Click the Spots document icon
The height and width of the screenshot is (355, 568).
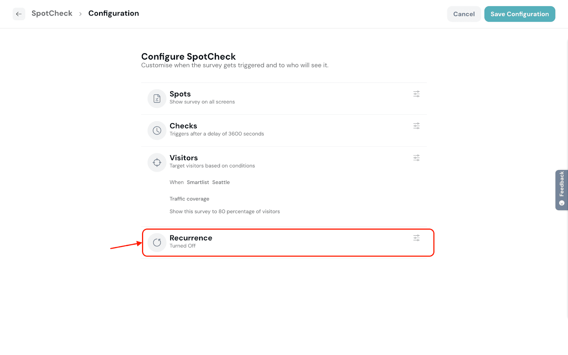157,99
